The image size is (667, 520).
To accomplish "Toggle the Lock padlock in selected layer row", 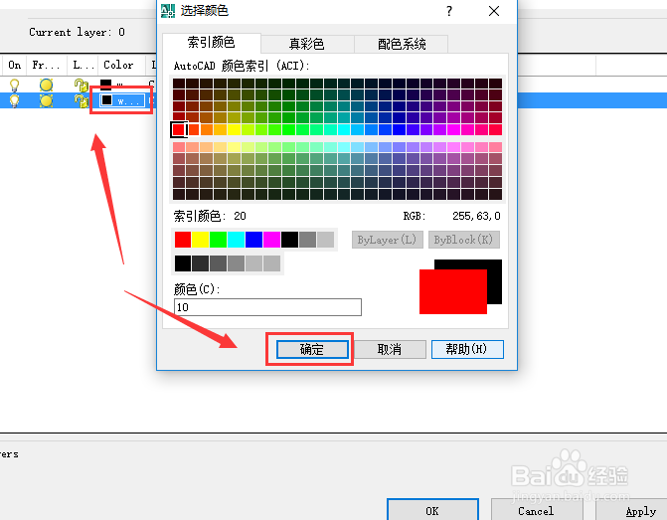I will point(81,100).
